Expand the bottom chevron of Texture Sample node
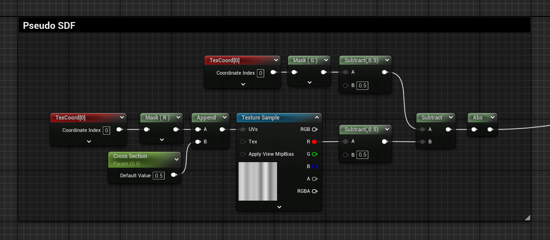The height and width of the screenshot is (240, 550). (x=279, y=207)
